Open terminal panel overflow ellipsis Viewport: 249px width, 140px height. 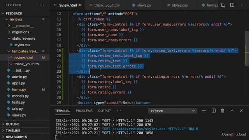[119, 111]
